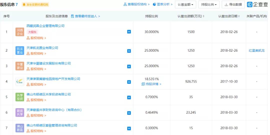Open 查看股权结构 link
Viewport: 270px width, 135px height.
(x=136, y=4)
